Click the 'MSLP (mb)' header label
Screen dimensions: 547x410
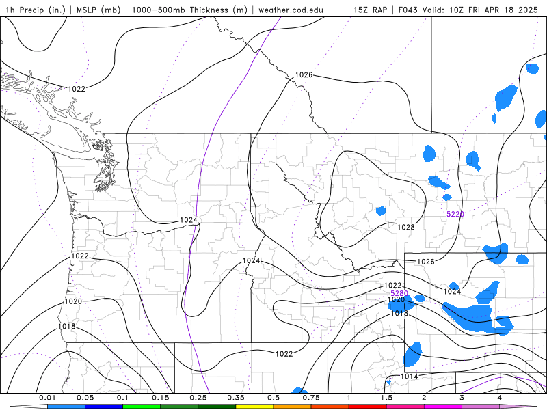pyautogui.click(x=98, y=10)
